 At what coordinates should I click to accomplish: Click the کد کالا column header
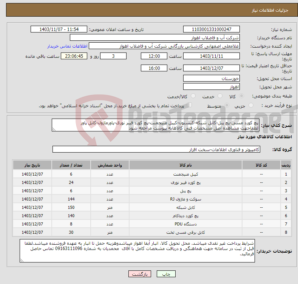261,165
